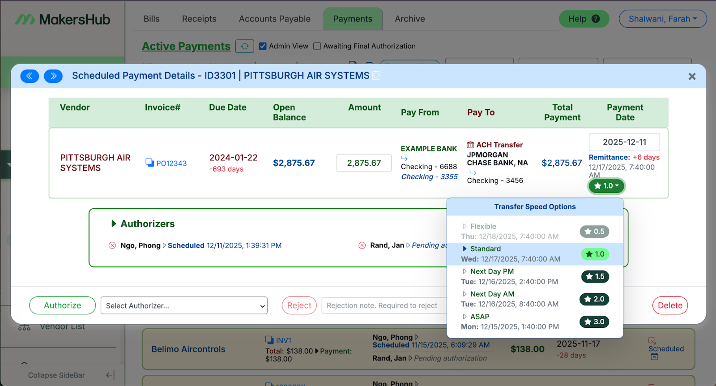
Task: Click the Rejection note input field
Action: coord(384,305)
